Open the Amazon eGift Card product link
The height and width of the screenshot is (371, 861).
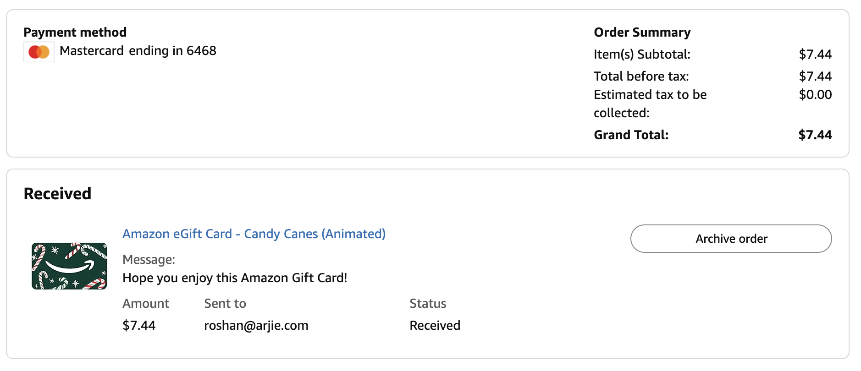coord(254,234)
